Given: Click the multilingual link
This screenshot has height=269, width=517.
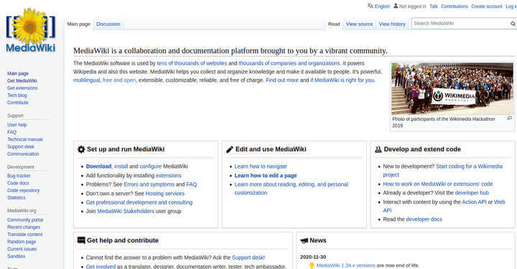Looking at the screenshot, I should pyautogui.click(x=86, y=80).
